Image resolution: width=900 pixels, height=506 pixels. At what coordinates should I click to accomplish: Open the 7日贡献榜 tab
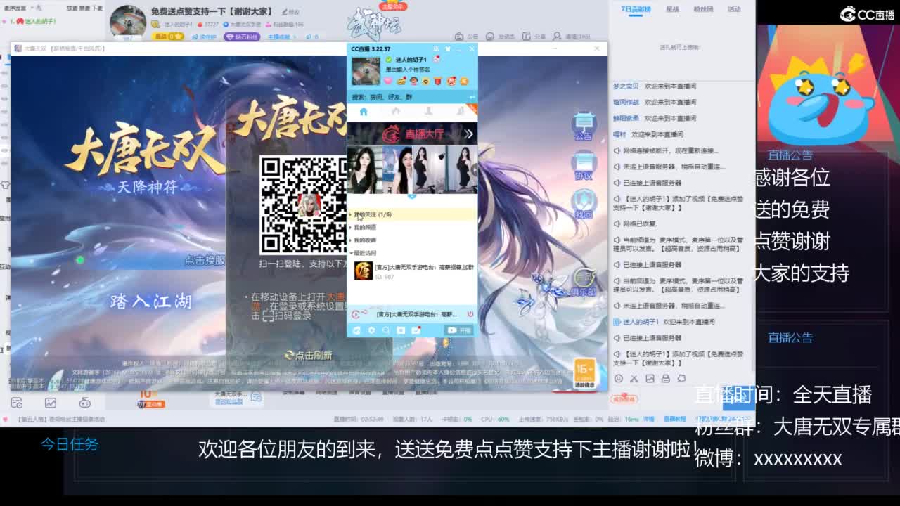coord(636,9)
